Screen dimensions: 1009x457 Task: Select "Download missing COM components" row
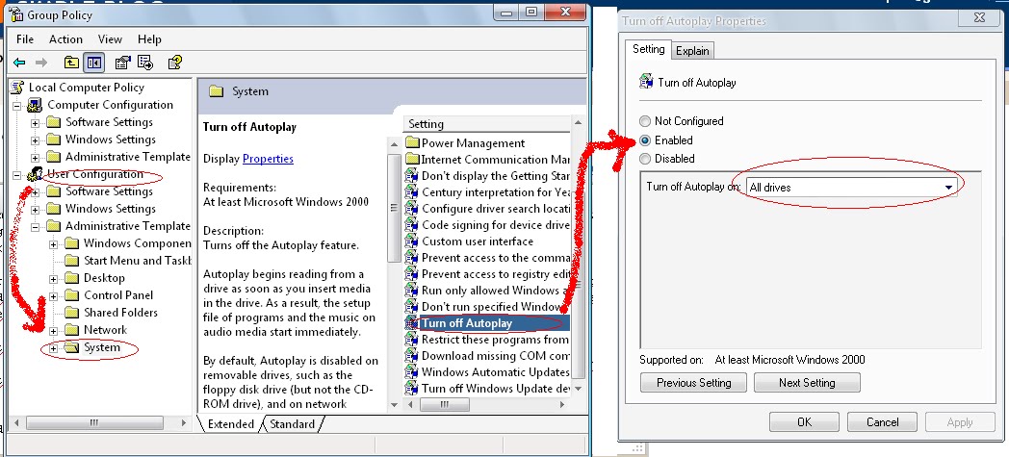pos(487,356)
